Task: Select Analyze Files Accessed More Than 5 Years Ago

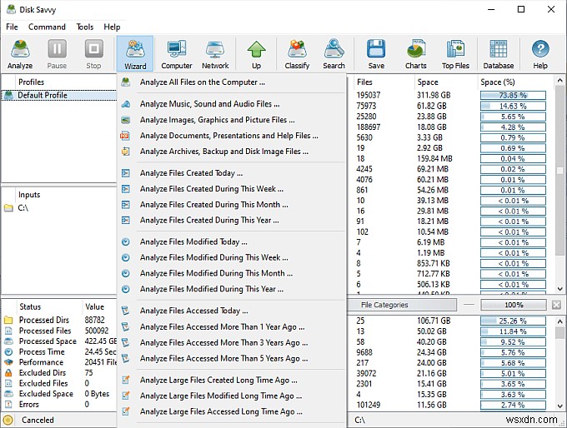Action: [x=232, y=358]
